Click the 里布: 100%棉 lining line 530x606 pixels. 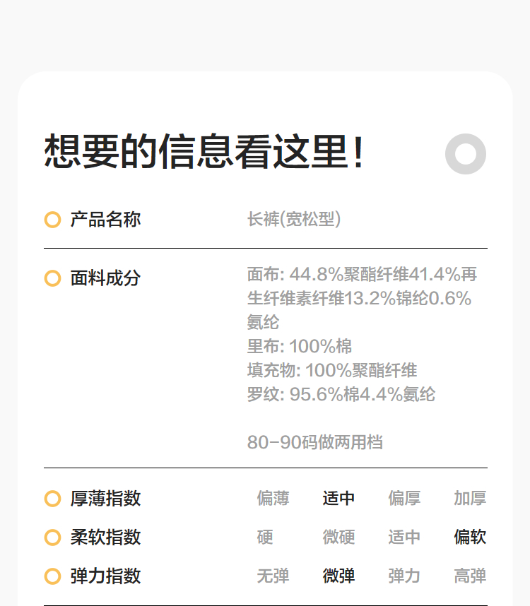300,346
